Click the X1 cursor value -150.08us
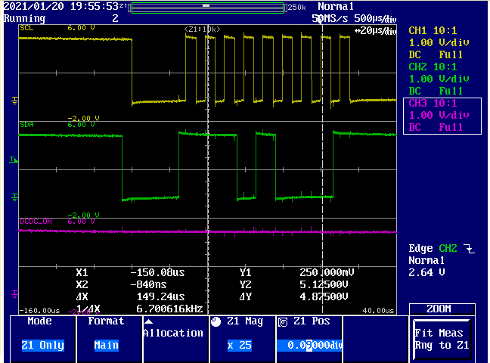Screen dimensions: 490x363 click(157, 273)
